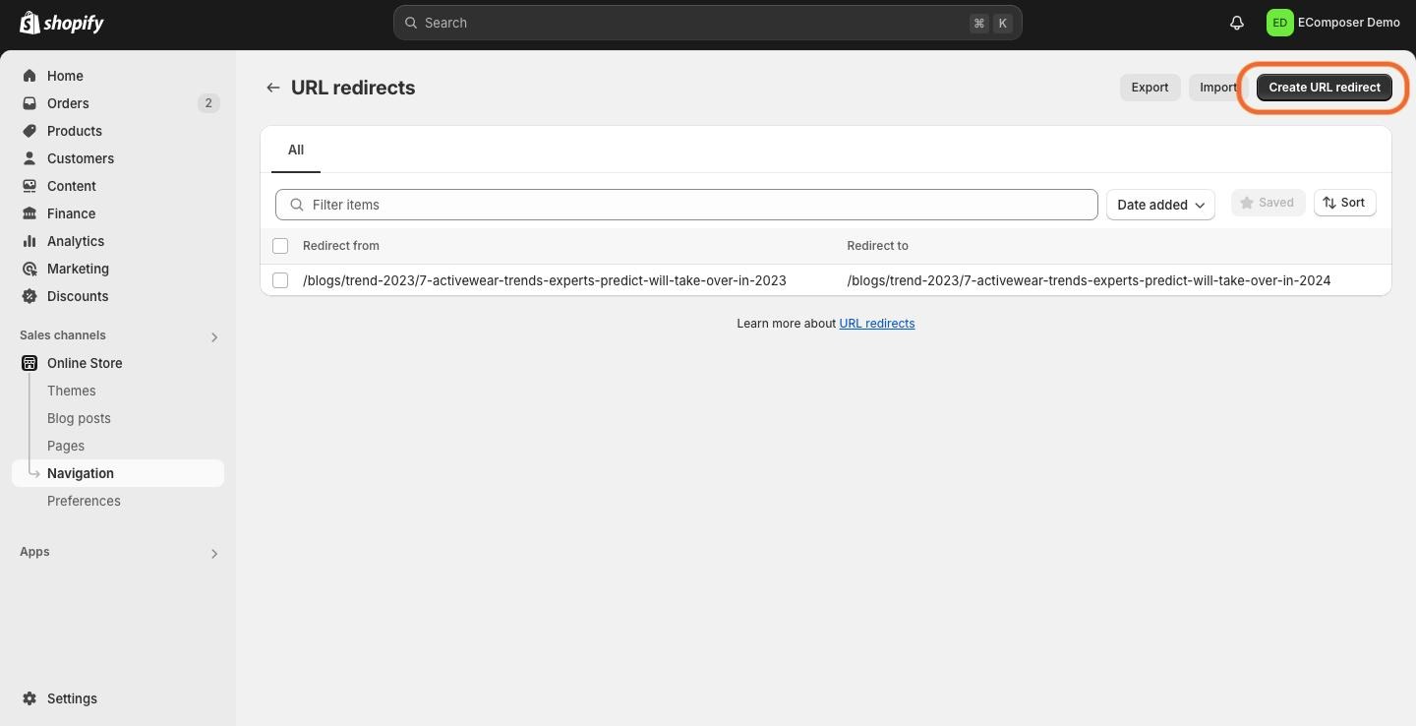This screenshot has height=726, width=1416.
Task: Go back using the arrow icon
Action: 273,88
